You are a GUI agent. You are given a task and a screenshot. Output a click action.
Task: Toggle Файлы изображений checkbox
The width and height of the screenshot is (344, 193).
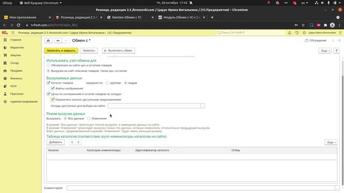53,88
